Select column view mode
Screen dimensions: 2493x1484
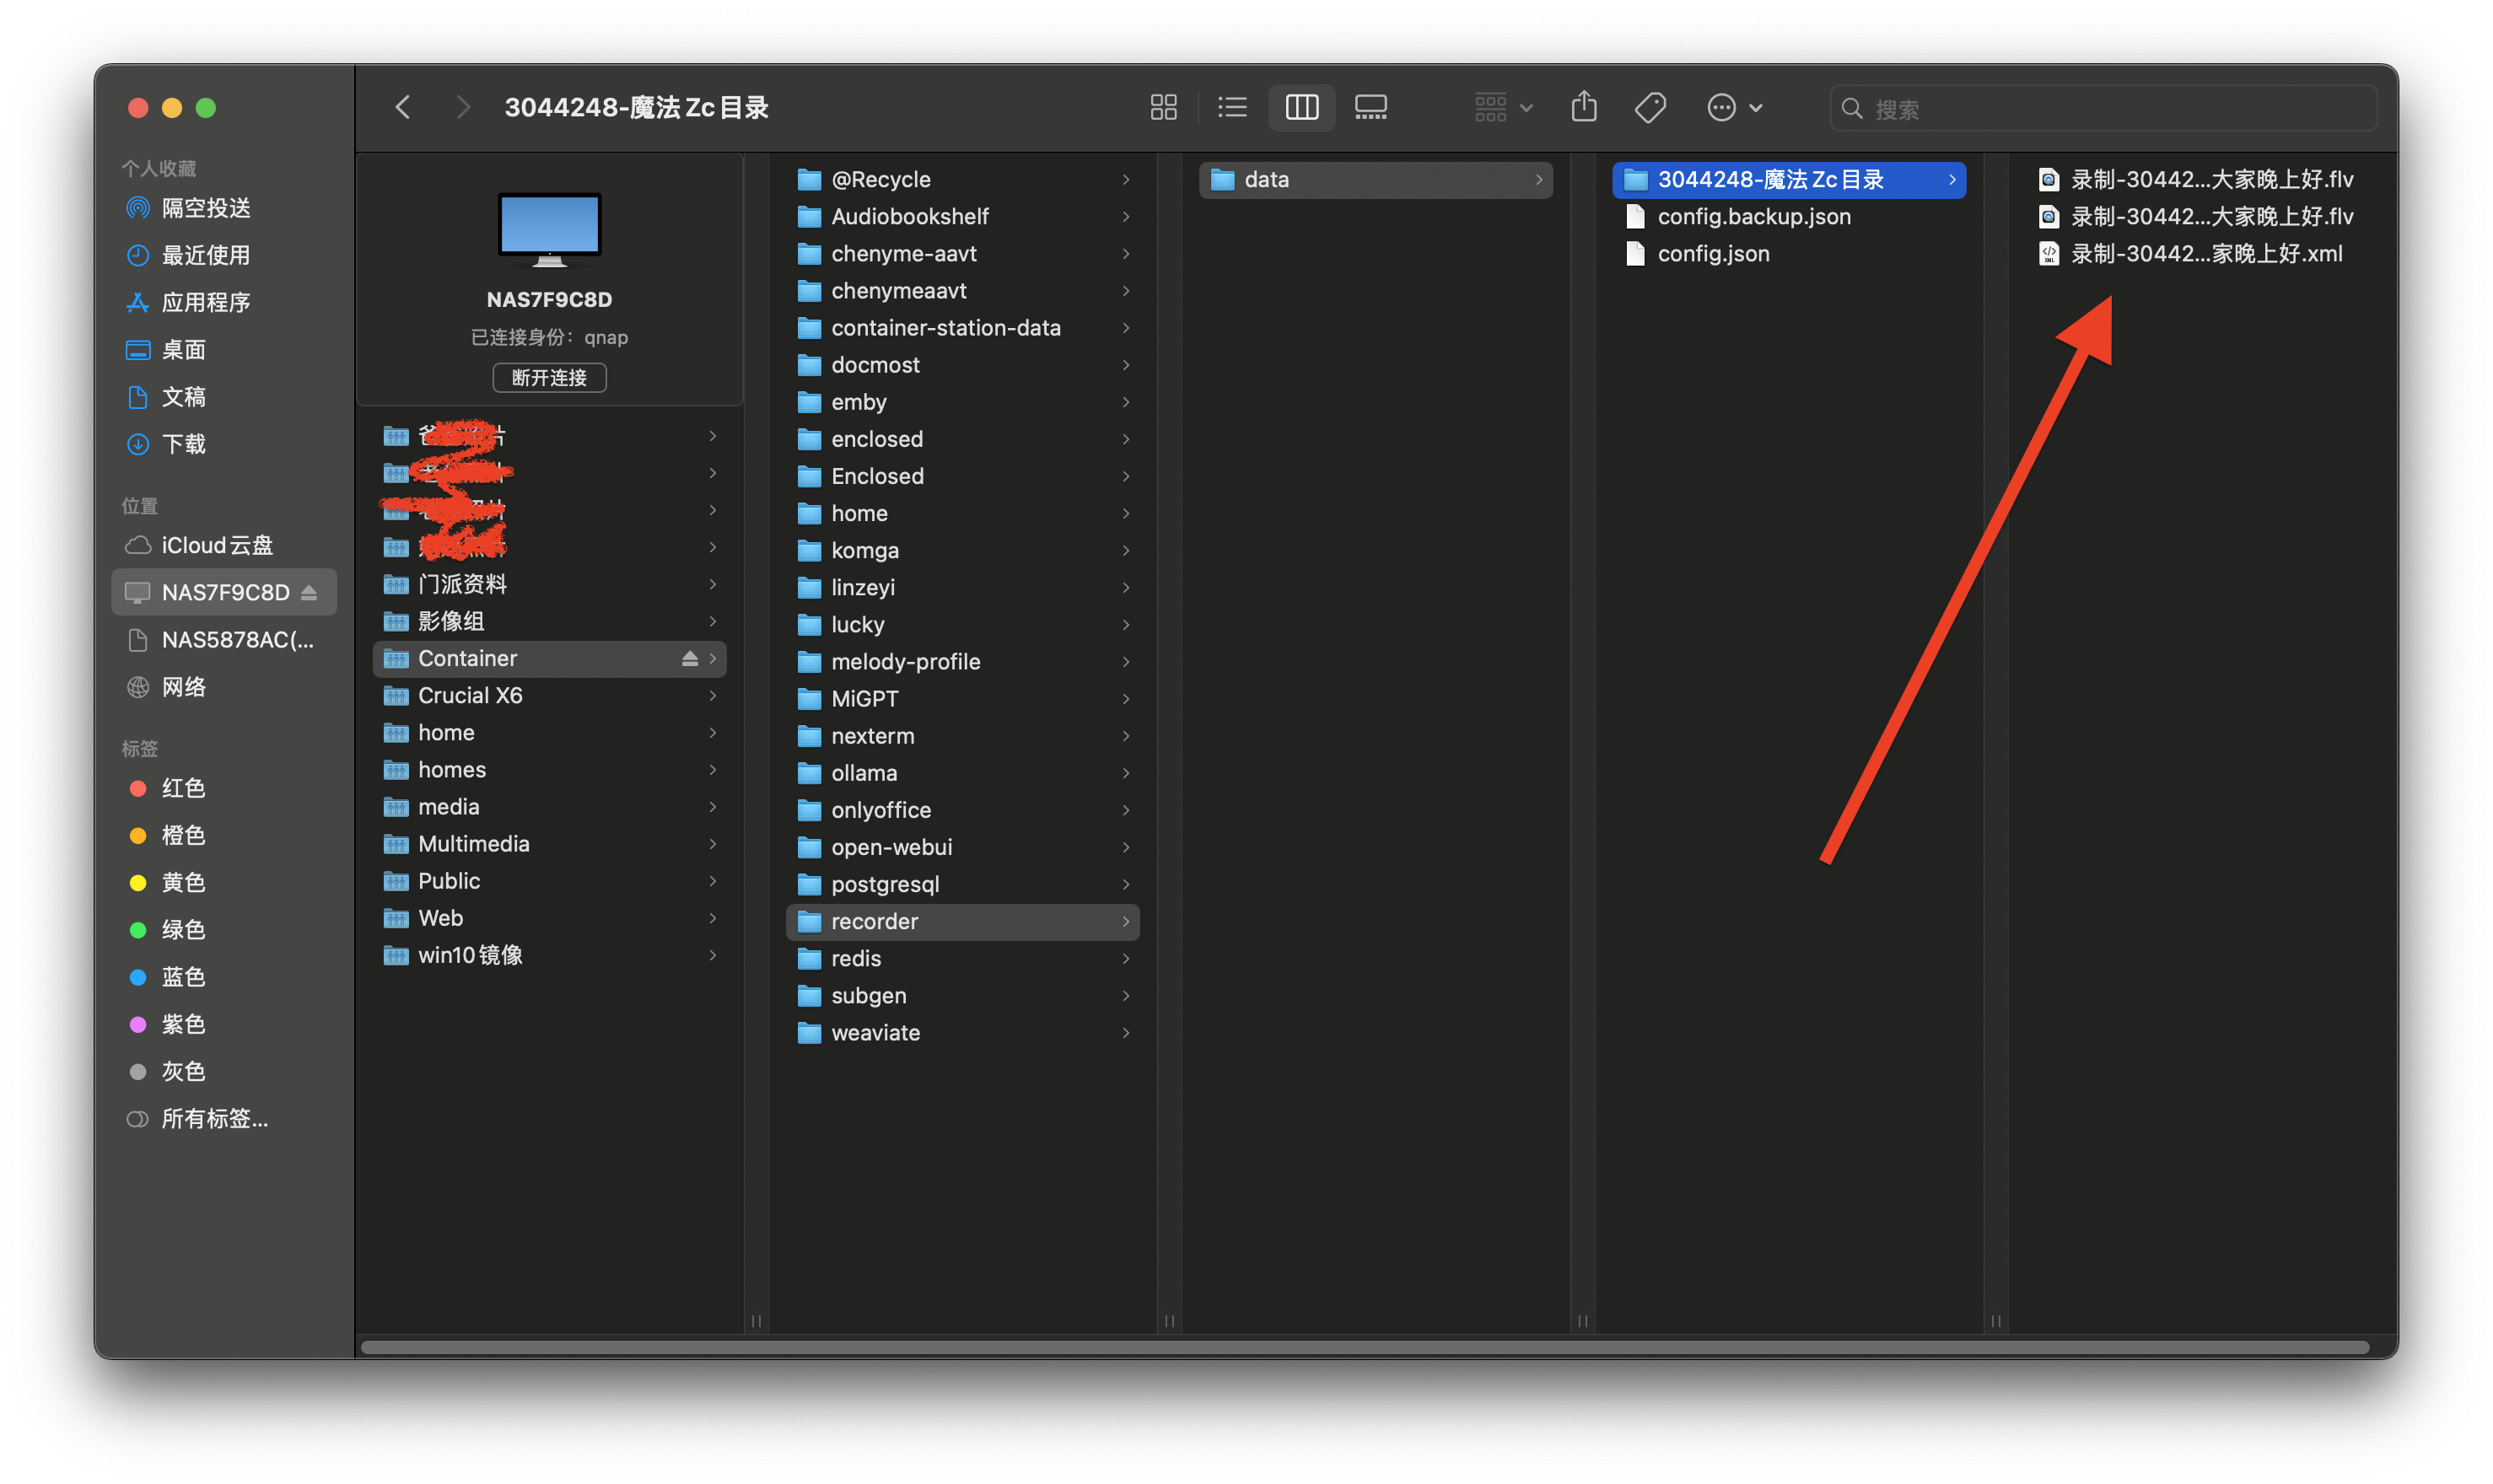[1301, 107]
